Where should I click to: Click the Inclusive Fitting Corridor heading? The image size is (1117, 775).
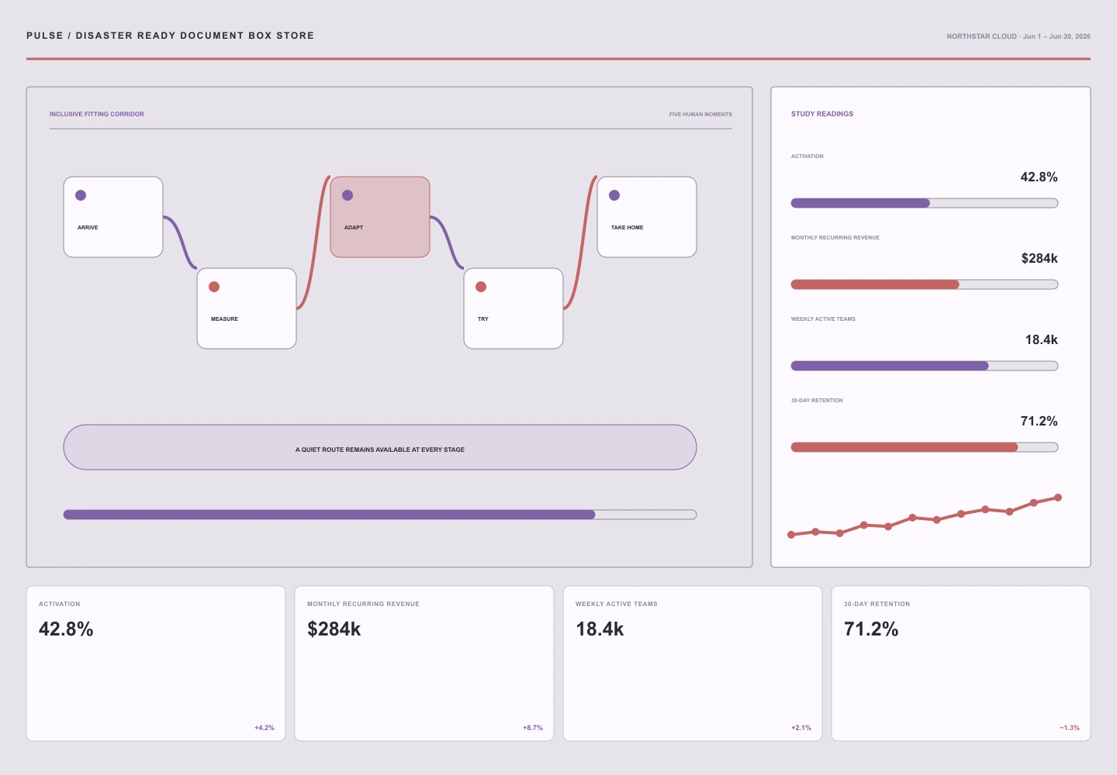pyautogui.click(x=97, y=114)
